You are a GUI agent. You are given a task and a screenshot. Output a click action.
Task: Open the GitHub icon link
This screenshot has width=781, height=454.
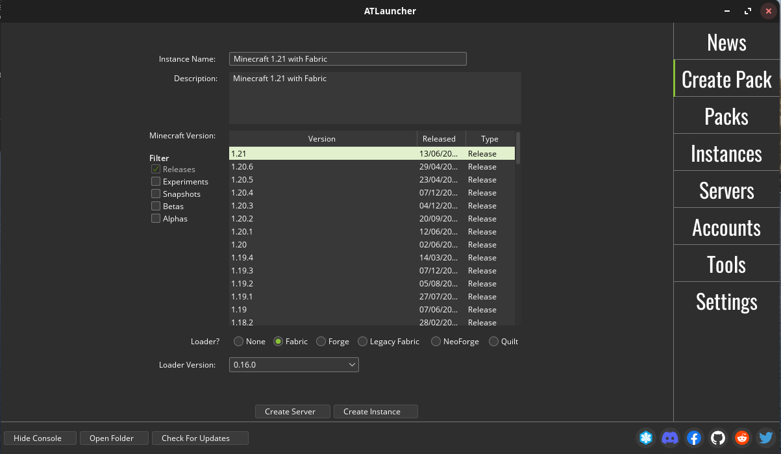717,438
